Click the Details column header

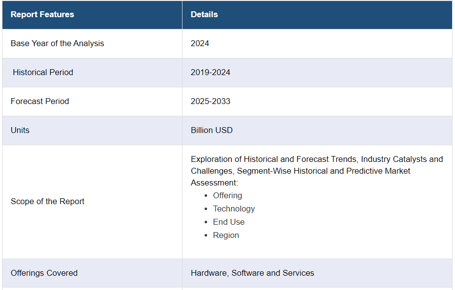tap(204, 14)
